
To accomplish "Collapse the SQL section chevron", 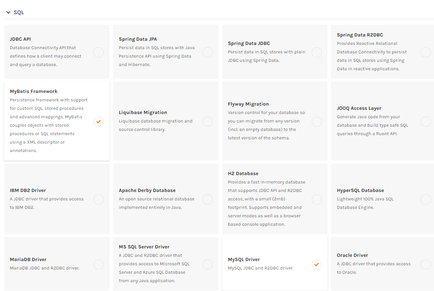I will (8, 12).
